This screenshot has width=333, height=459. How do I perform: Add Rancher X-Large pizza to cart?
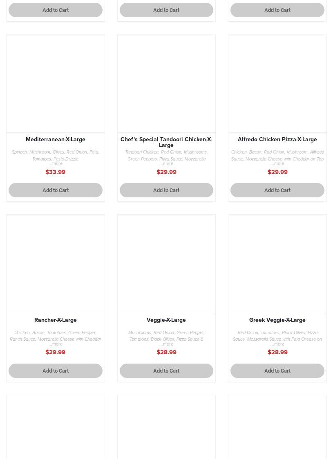point(55,371)
